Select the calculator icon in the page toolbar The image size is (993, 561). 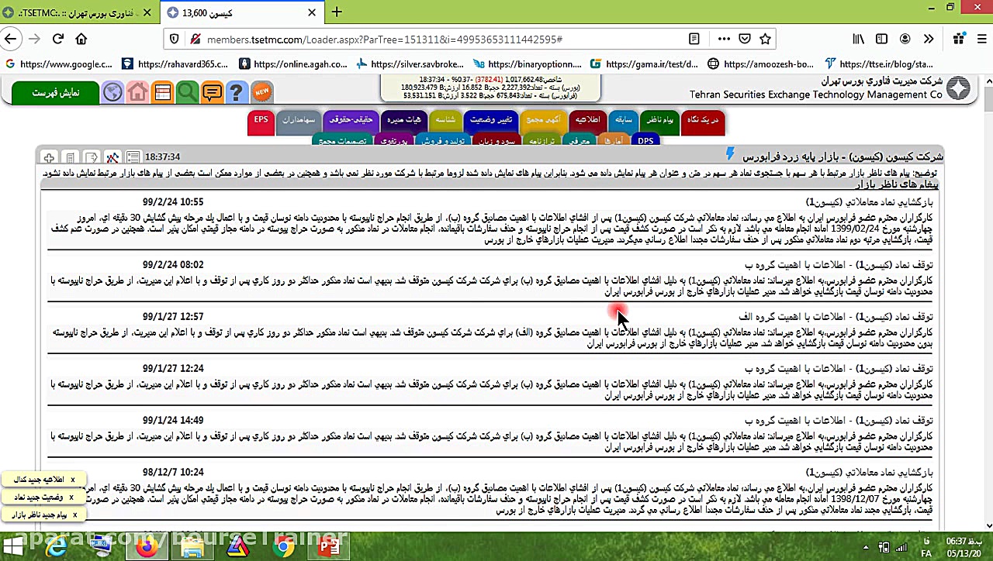(x=69, y=157)
